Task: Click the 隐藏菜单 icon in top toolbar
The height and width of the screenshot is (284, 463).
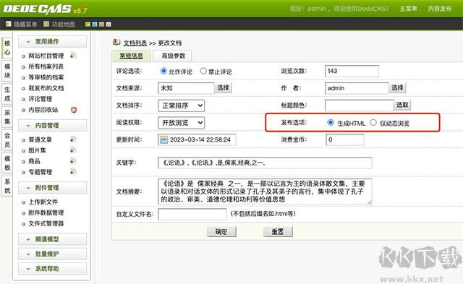Action: (9, 24)
